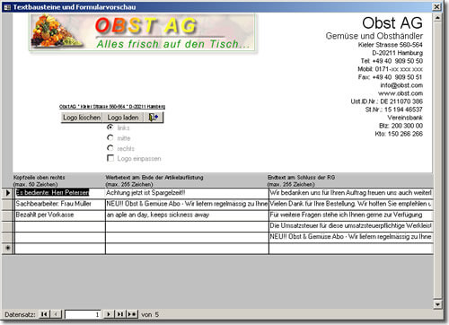Click 'Endtext am Schluss der RG' label
449x325 pixels.
pos(301,178)
